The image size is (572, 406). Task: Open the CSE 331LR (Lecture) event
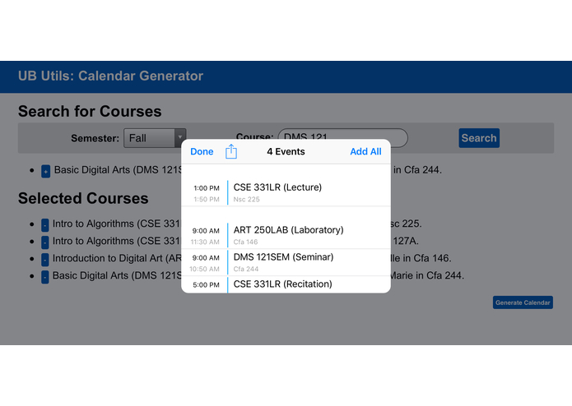coord(286,192)
